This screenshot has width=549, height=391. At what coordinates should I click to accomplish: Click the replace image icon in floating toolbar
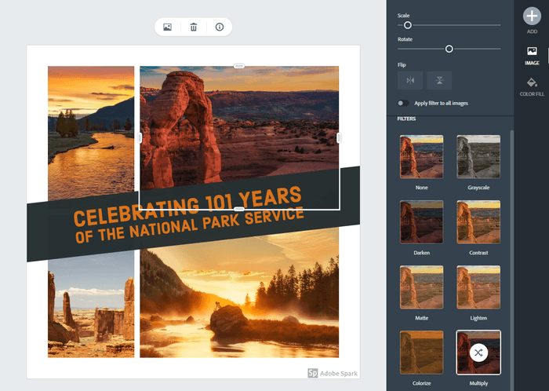click(168, 27)
